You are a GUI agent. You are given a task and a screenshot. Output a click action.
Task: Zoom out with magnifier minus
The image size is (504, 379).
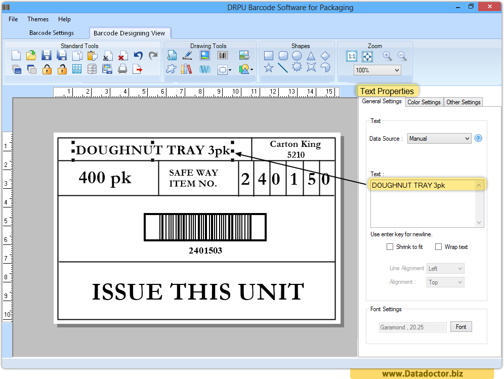pos(402,56)
